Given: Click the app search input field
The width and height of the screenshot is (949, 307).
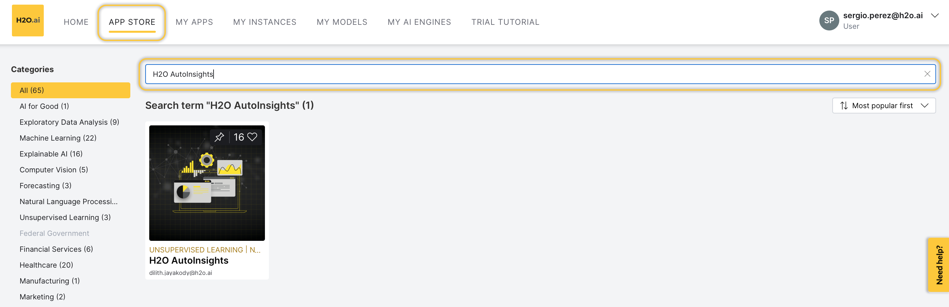Looking at the screenshot, I should pyautogui.click(x=540, y=74).
